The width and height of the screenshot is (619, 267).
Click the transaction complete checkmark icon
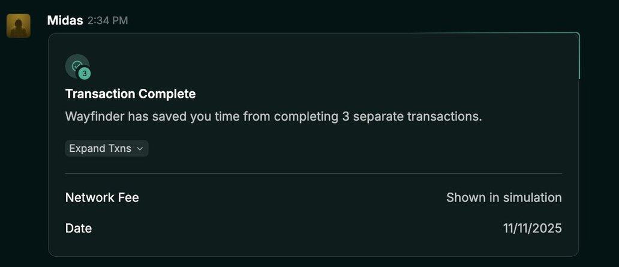click(76, 65)
